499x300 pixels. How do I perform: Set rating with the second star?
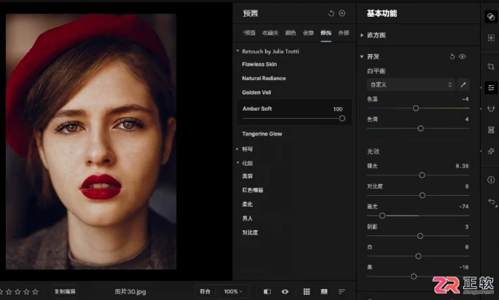click(9, 291)
